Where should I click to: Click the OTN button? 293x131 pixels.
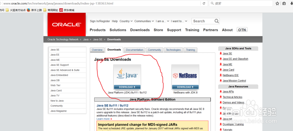(242, 30)
